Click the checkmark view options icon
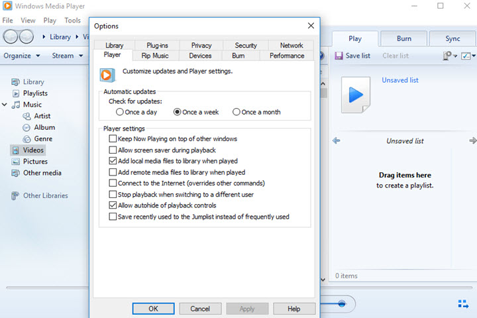This screenshot has height=318, width=477. tap(466, 56)
